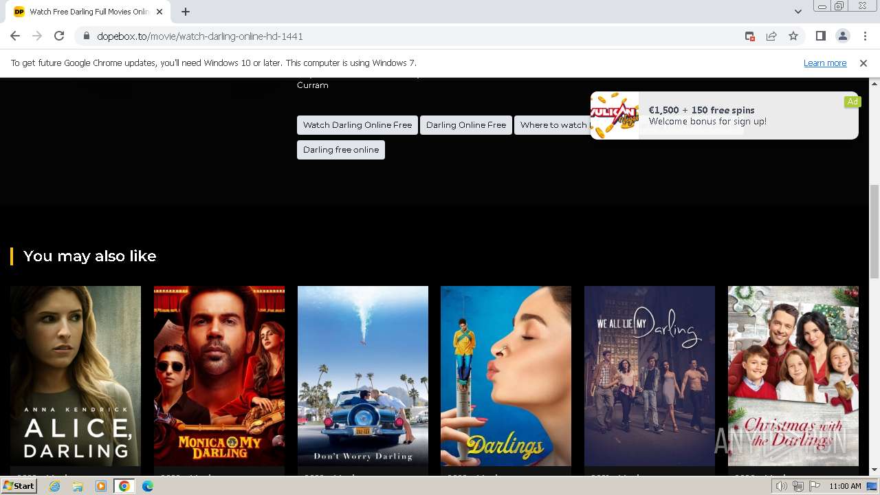
Task: Open the Darlings movie poster
Action: (x=506, y=376)
